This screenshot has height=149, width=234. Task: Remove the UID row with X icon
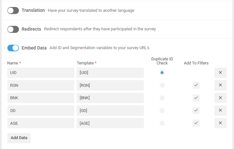[220, 73]
